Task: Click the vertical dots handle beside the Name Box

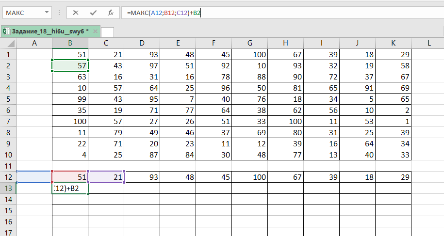Action: coord(60,13)
